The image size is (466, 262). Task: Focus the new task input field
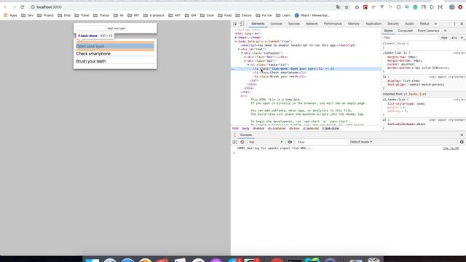click(x=90, y=28)
